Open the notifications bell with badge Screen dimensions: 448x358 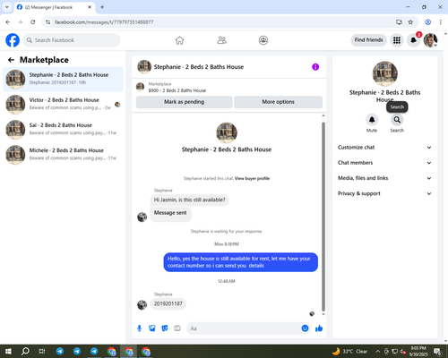pyautogui.click(x=414, y=40)
